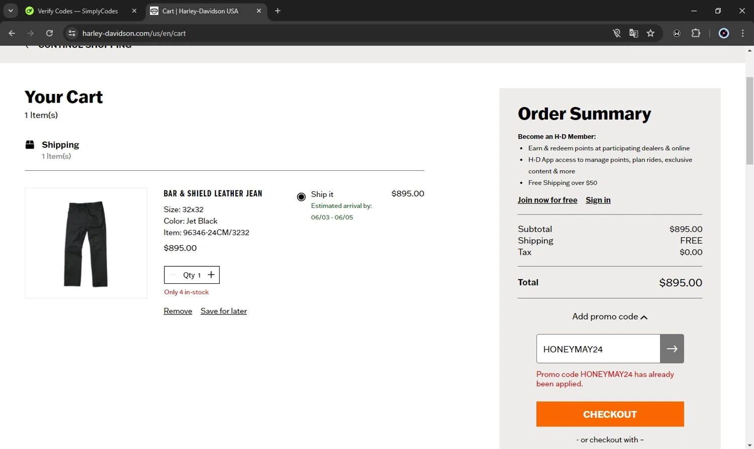Click the promo code input field
Image resolution: width=754 pixels, height=449 pixels.
point(598,349)
